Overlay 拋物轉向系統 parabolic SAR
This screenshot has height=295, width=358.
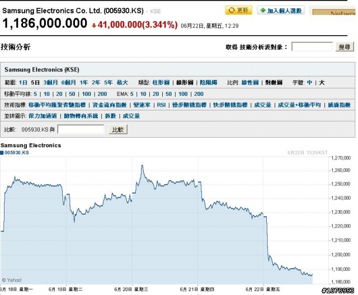point(81,116)
